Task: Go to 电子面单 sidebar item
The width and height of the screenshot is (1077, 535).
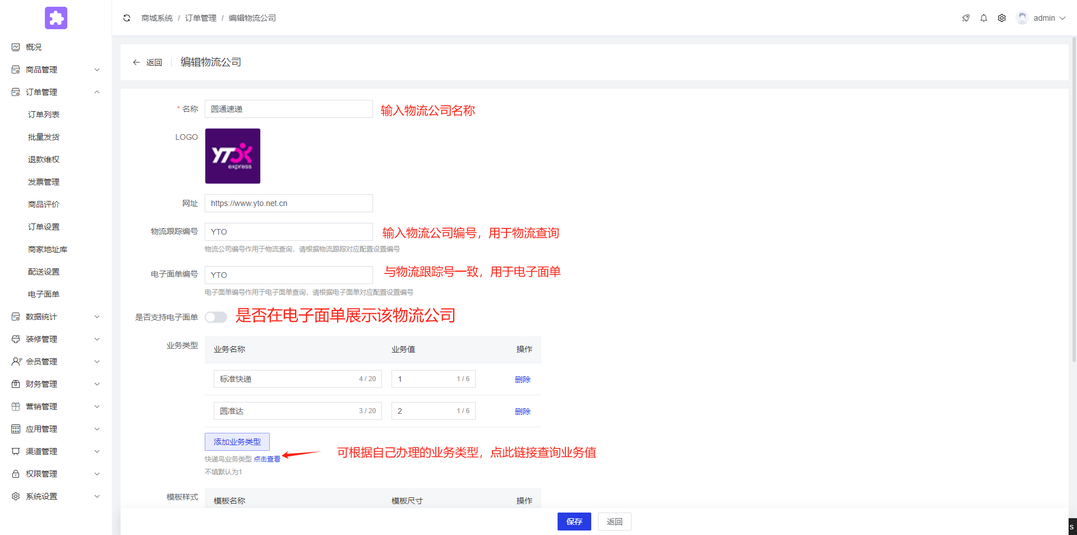Action: tap(44, 294)
